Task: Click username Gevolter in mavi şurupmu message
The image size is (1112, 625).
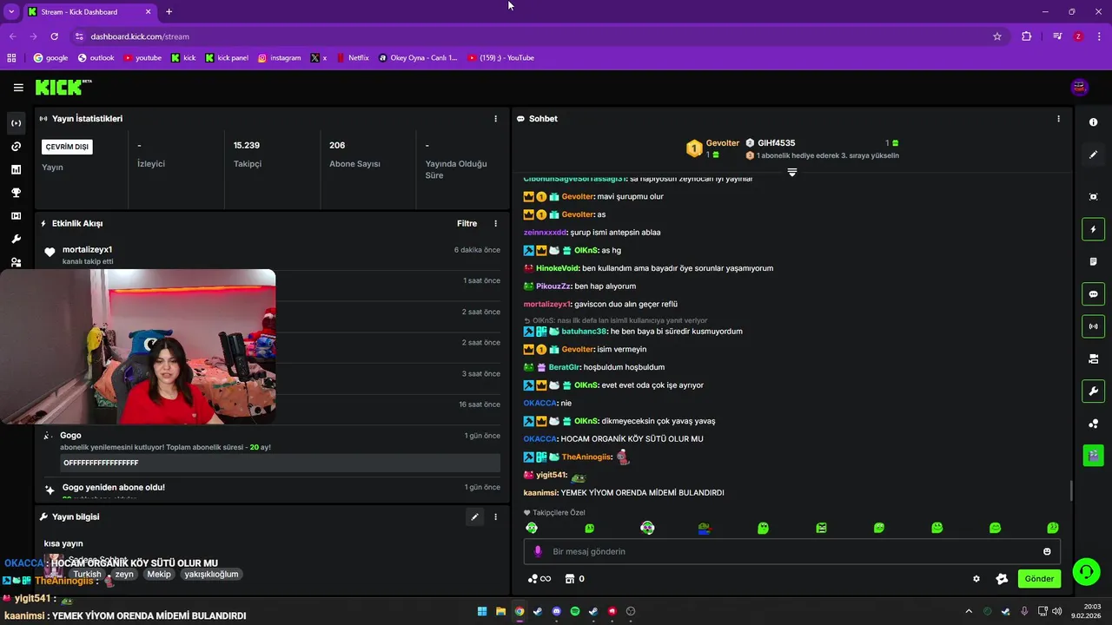Action: click(x=578, y=196)
